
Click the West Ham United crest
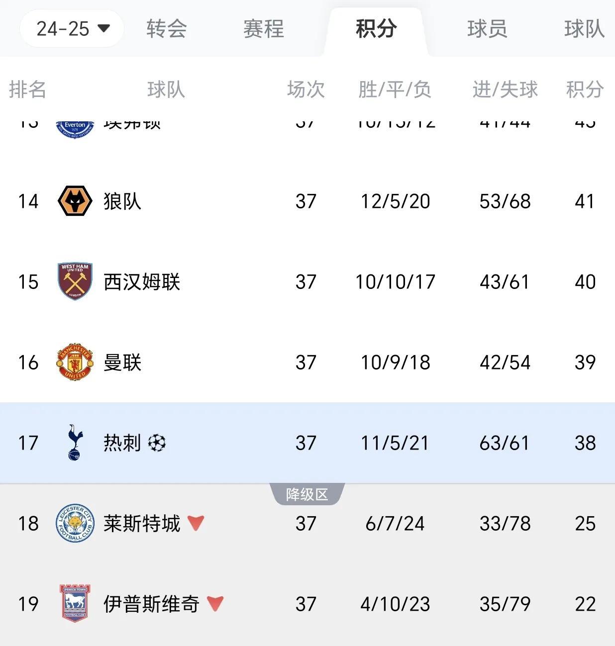click(75, 281)
